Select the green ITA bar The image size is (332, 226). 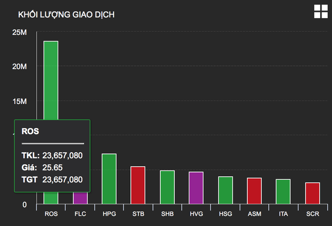click(x=283, y=191)
